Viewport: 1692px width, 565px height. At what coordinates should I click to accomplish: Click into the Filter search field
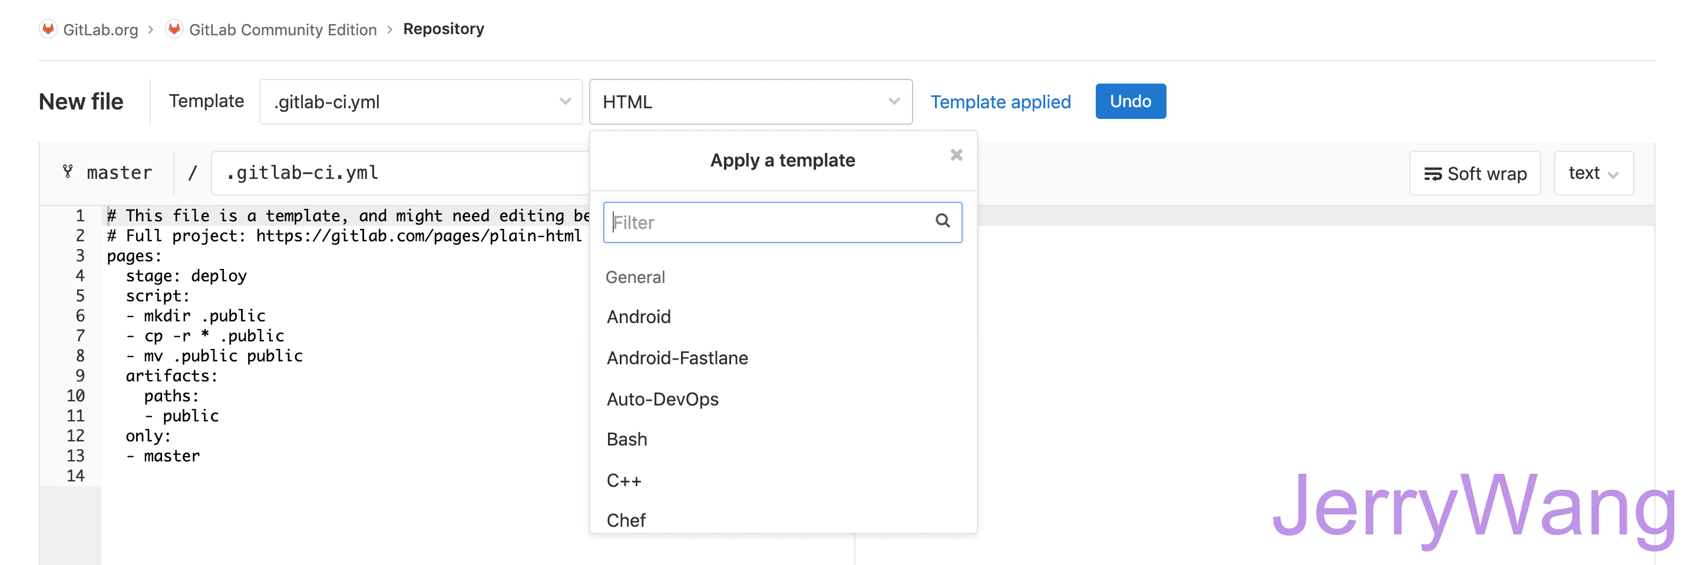point(768,222)
